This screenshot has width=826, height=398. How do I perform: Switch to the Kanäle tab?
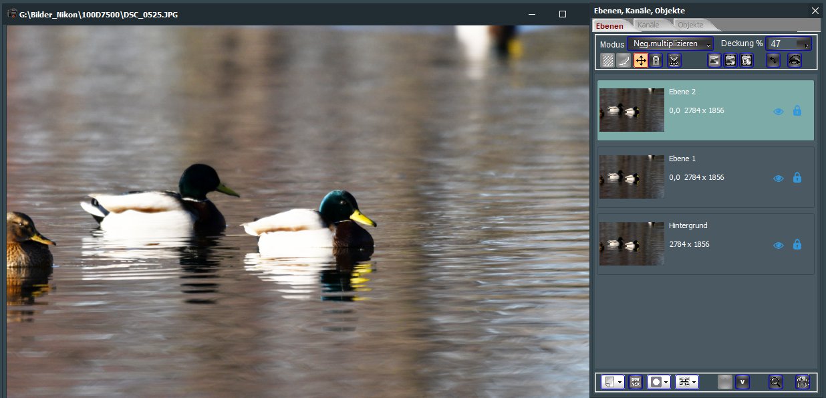pyautogui.click(x=648, y=25)
